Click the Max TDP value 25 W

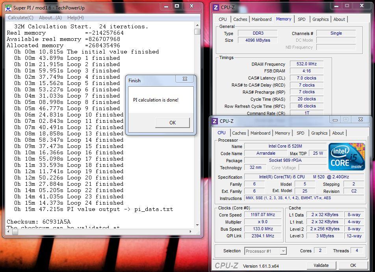pos(318,153)
